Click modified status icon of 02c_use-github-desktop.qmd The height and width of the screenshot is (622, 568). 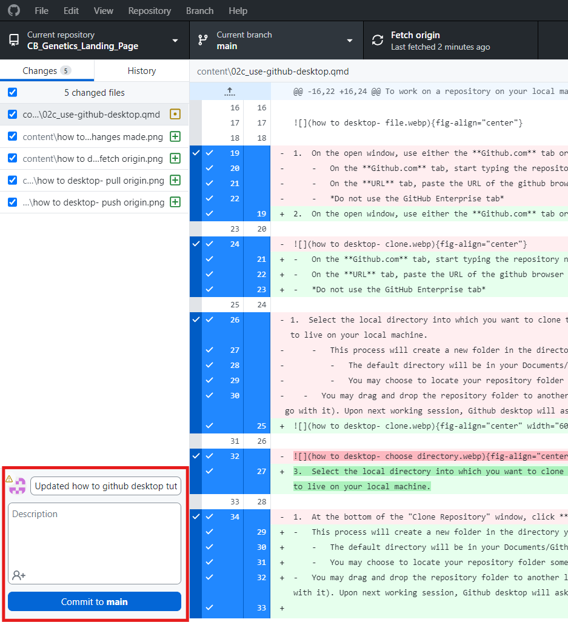[x=175, y=114]
